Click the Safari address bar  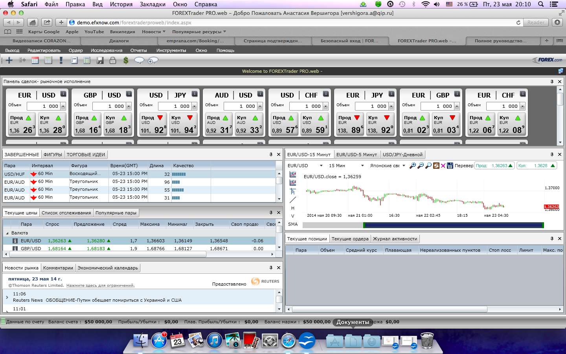click(x=295, y=22)
